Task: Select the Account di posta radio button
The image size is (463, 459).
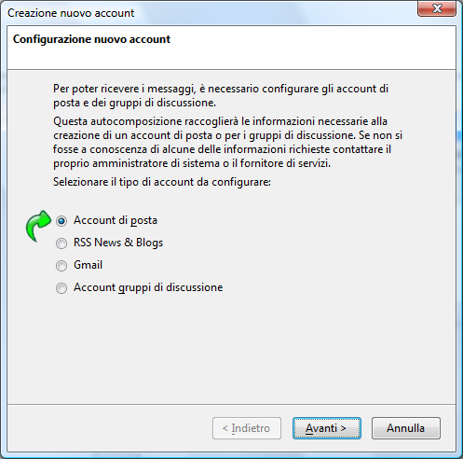Action: pyautogui.click(x=61, y=221)
